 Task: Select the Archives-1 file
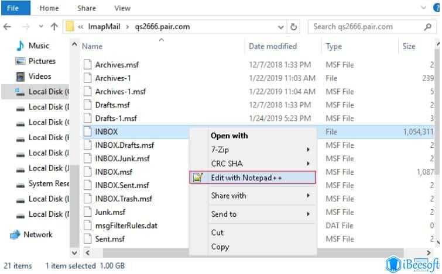pos(113,78)
